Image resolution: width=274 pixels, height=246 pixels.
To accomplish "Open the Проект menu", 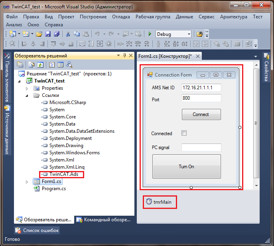I will click(x=66, y=17).
